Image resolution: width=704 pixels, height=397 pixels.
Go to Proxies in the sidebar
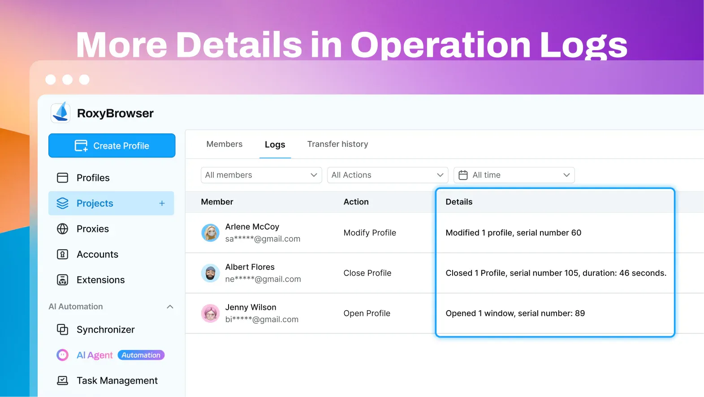coord(111,229)
